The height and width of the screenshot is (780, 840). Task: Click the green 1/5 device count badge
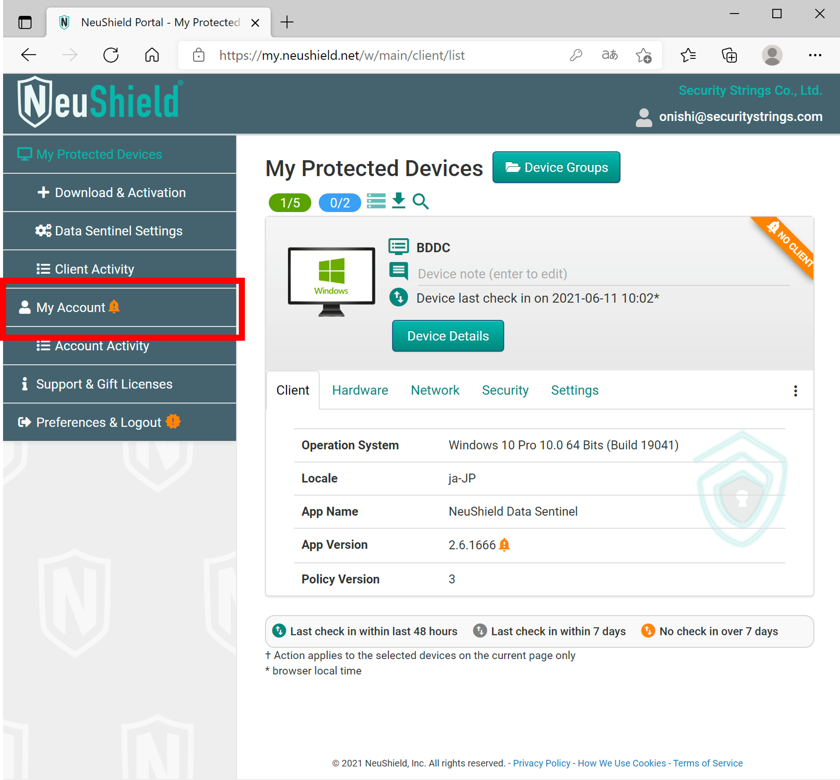coord(290,203)
